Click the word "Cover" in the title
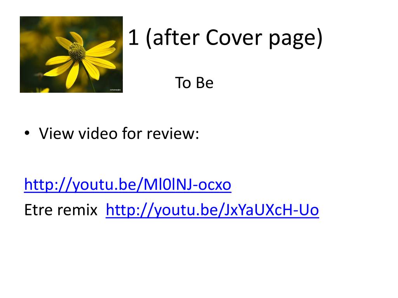398x298 pixels. tap(234, 38)
